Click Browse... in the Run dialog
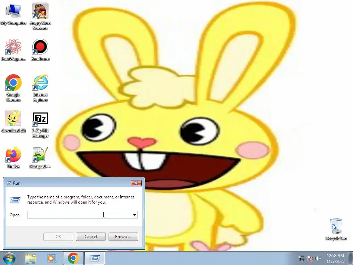353x265 pixels. coord(123,237)
